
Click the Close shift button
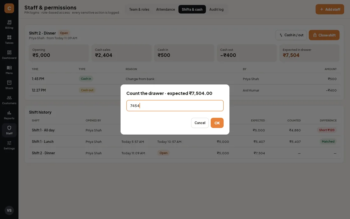coord(324,35)
